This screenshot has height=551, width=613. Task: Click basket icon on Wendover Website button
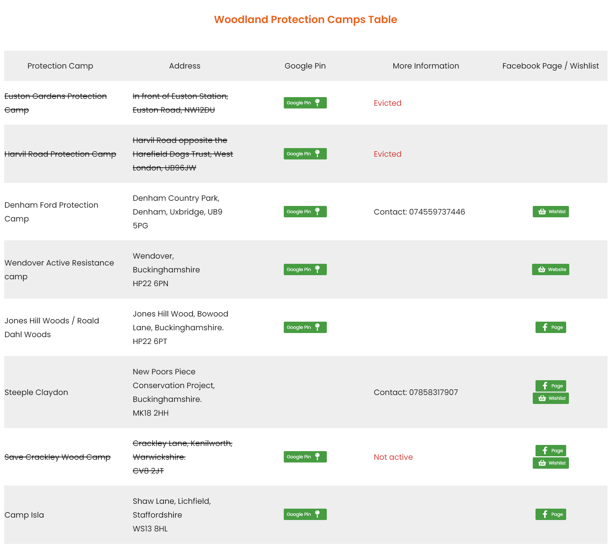(x=542, y=270)
